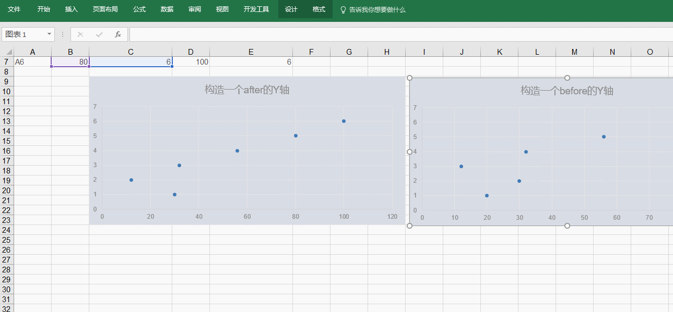This screenshot has height=312, width=673.
Task: Go to the 开发工具 tab
Action: point(256,9)
